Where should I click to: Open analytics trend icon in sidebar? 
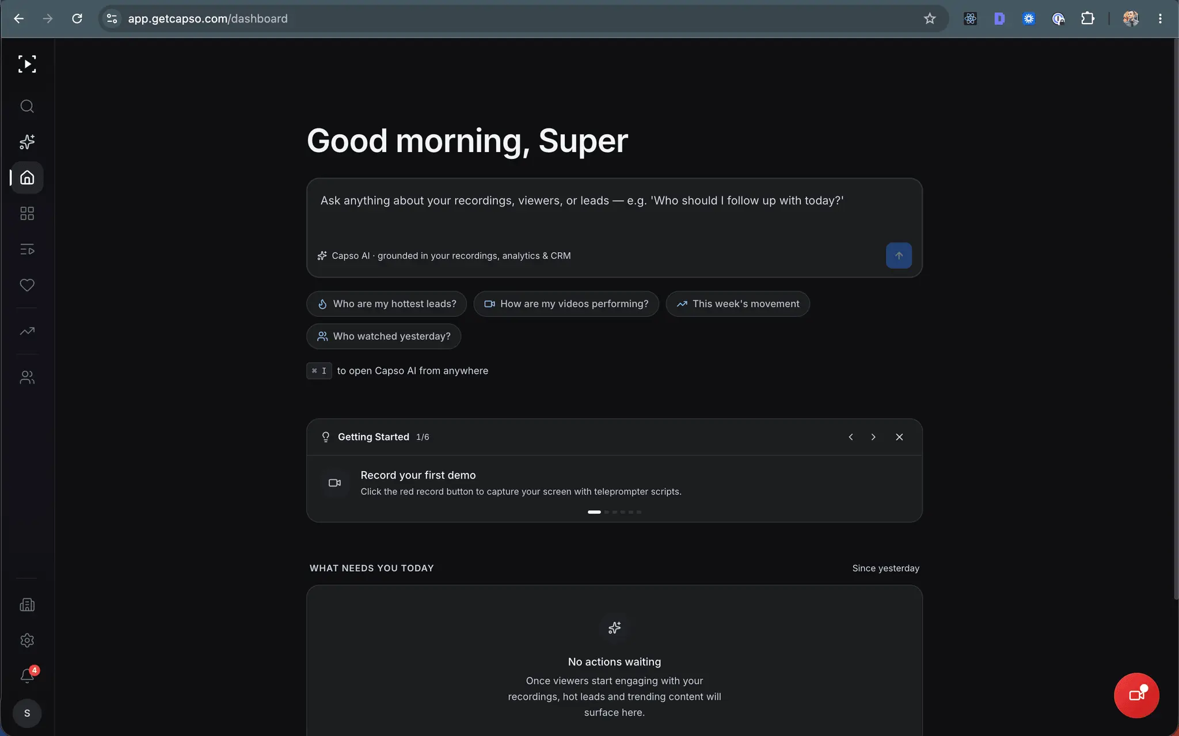coord(27,331)
